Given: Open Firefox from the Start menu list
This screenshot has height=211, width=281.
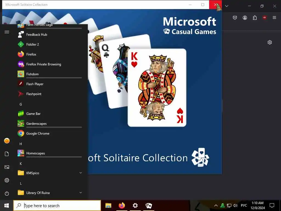Looking at the screenshot, I should pyautogui.click(x=50, y=54).
